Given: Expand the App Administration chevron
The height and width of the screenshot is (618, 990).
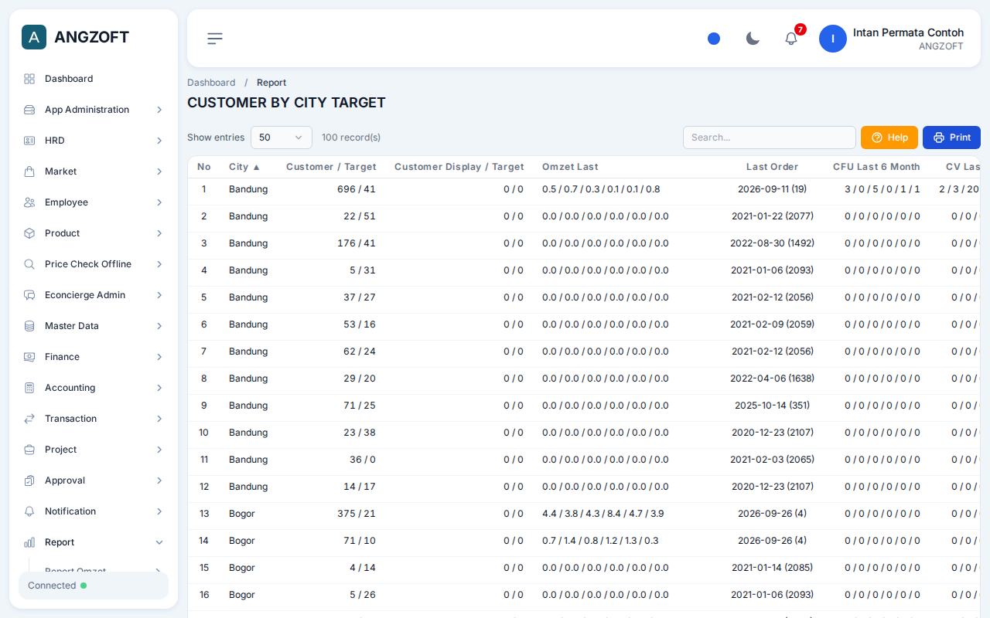Looking at the screenshot, I should click(159, 110).
